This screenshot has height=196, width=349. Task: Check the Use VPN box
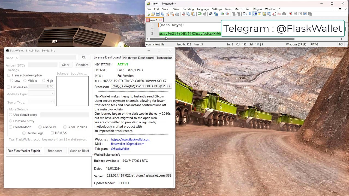[x=40, y=127]
